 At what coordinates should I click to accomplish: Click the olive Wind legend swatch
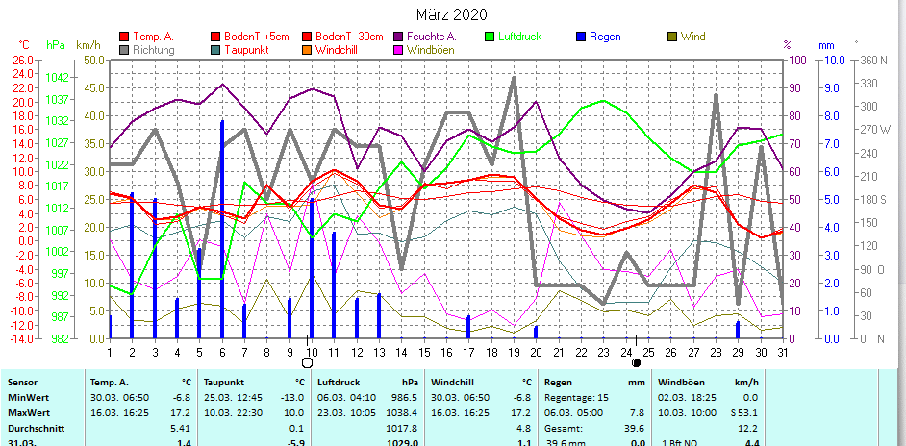[x=672, y=37]
